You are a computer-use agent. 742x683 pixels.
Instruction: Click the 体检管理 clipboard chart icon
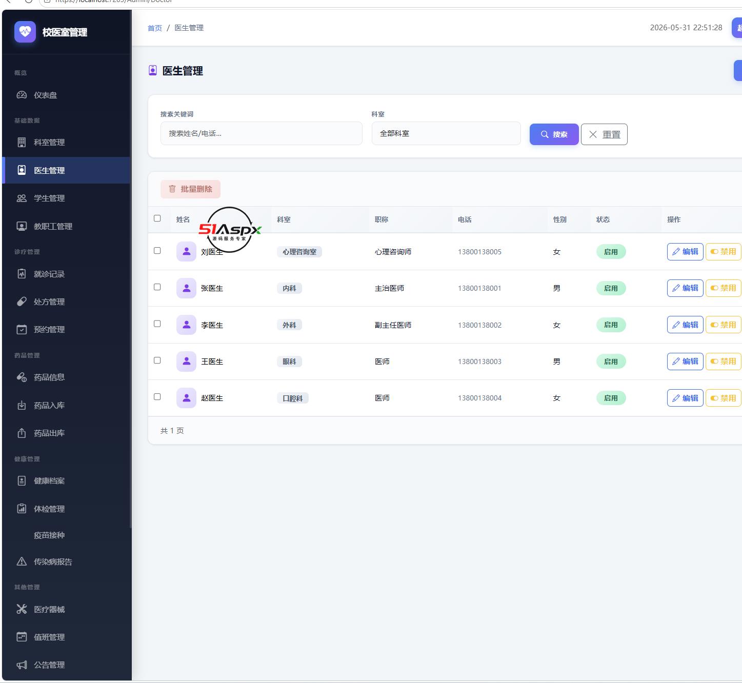pyautogui.click(x=22, y=509)
